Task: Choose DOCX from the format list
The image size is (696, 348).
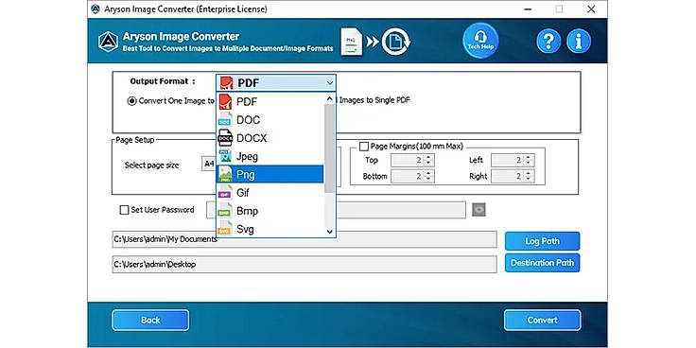Action: (270, 138)
